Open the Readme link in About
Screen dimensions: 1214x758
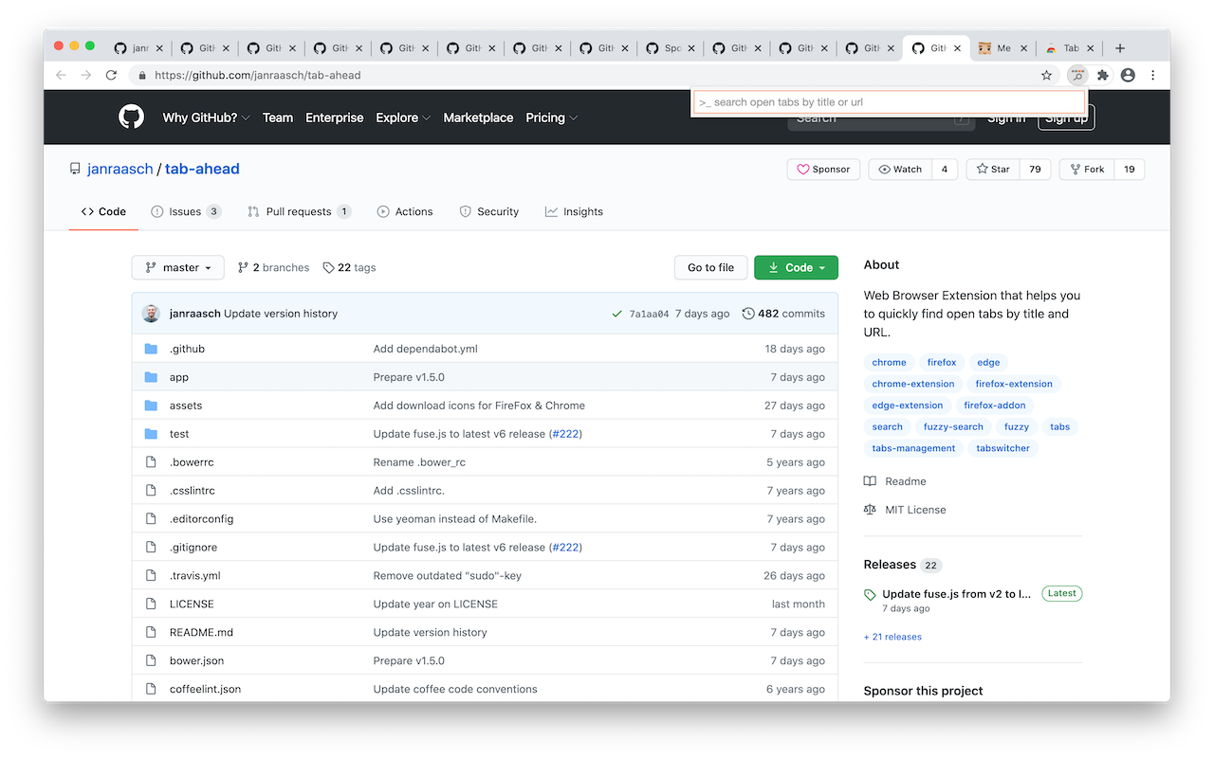tap(895, 481)
